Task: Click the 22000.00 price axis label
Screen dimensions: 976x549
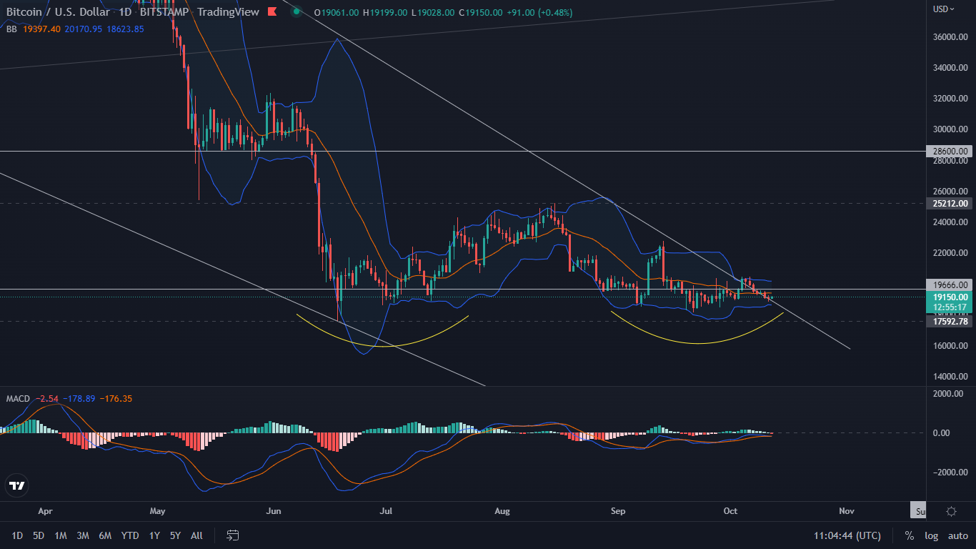Action: [951, 253]
